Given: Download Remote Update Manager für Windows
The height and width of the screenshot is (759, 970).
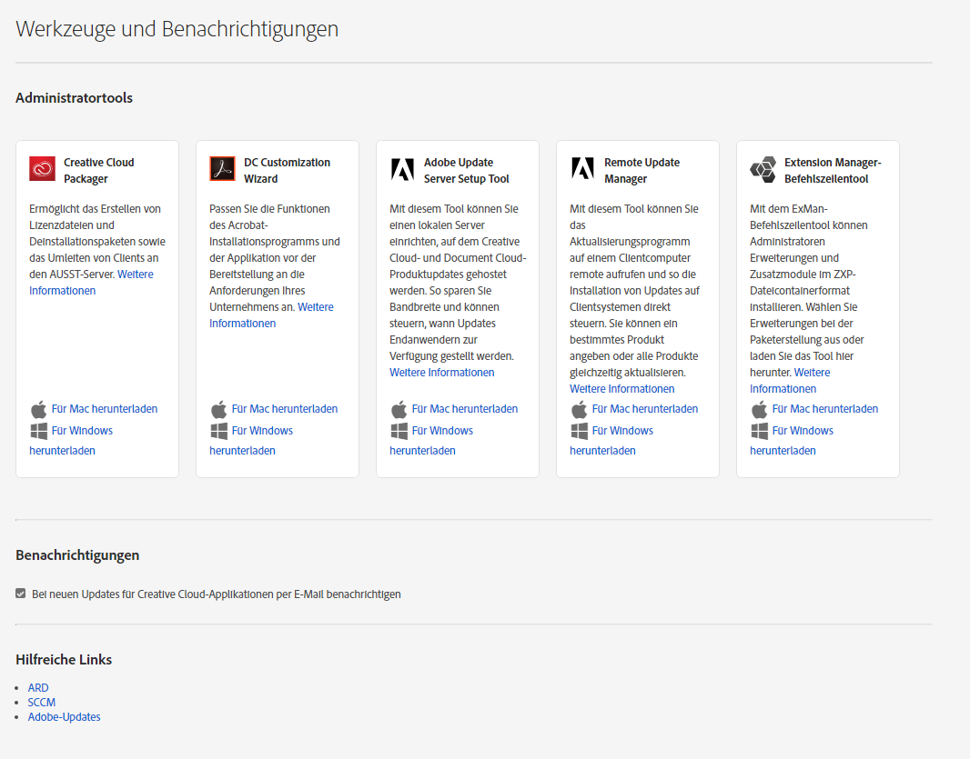Looking at the screenshot, I should pyautogui.click(x=623, y=431).
